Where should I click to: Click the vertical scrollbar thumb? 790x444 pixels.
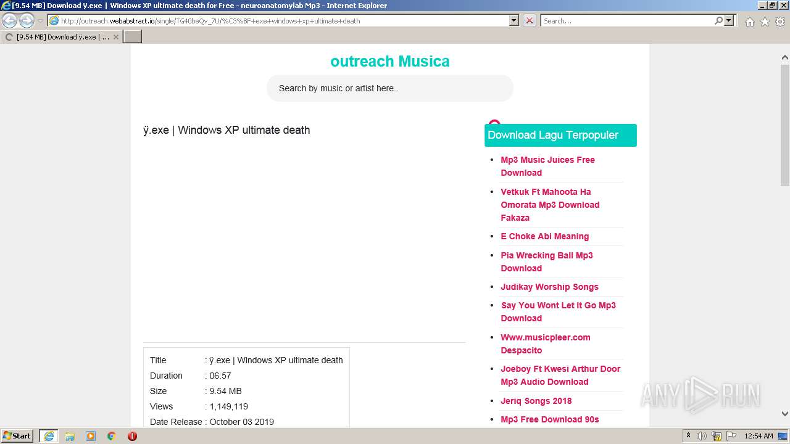coord(784,124)
